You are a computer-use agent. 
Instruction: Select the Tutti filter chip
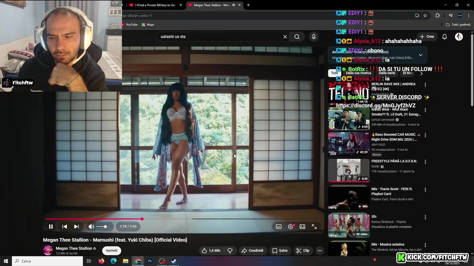tap(334, 73)
